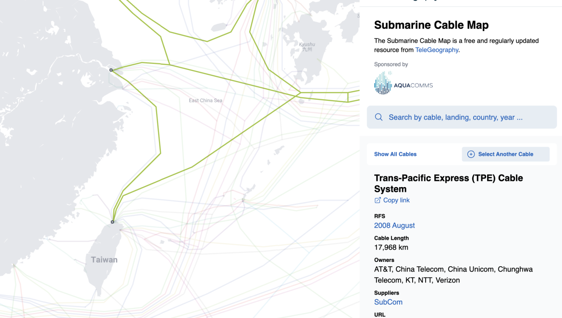Click the green cable junction south of Kyushu
562x318 pixels.
301,93
